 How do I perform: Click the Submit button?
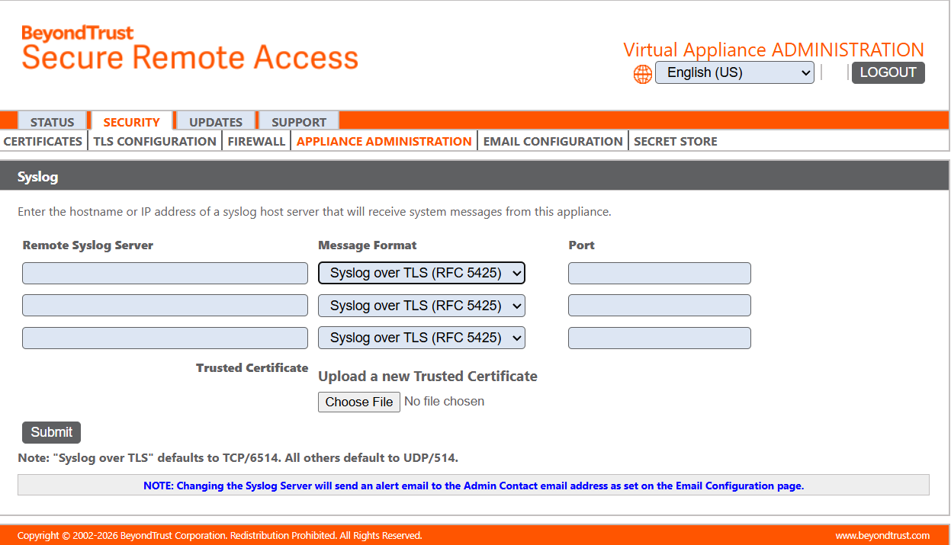(51, 432)
